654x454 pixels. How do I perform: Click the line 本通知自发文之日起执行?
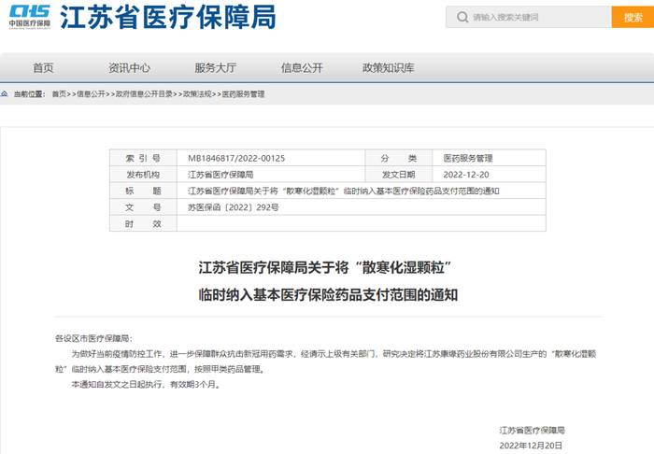(145, 384)
